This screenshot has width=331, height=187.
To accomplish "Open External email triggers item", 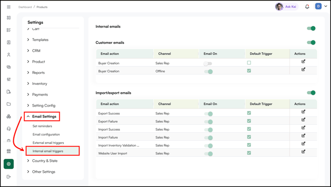I will [x=48, y=143].
